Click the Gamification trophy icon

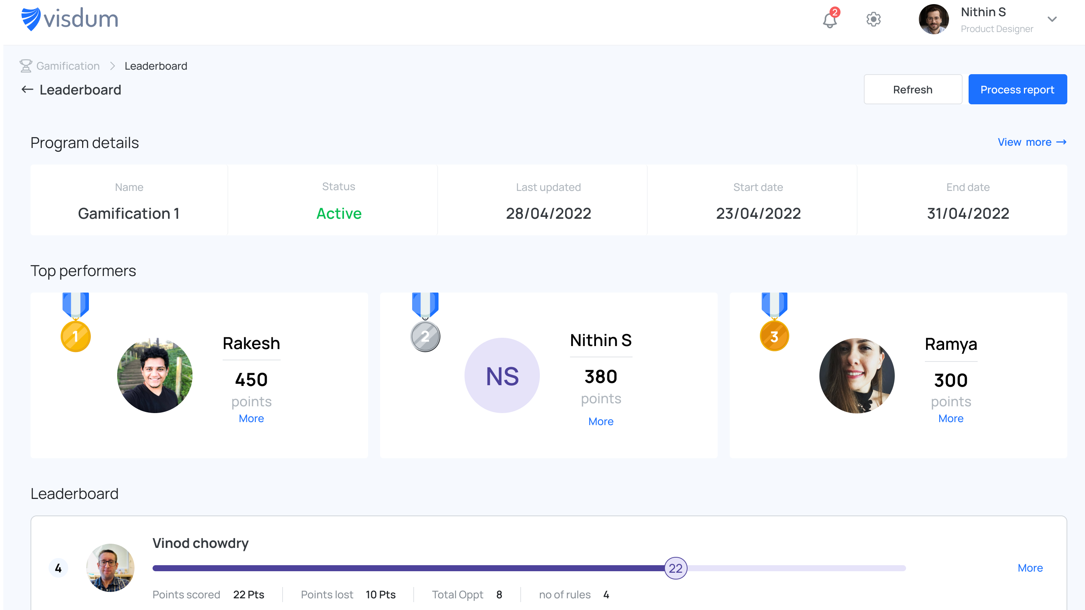tap(26, 66)
